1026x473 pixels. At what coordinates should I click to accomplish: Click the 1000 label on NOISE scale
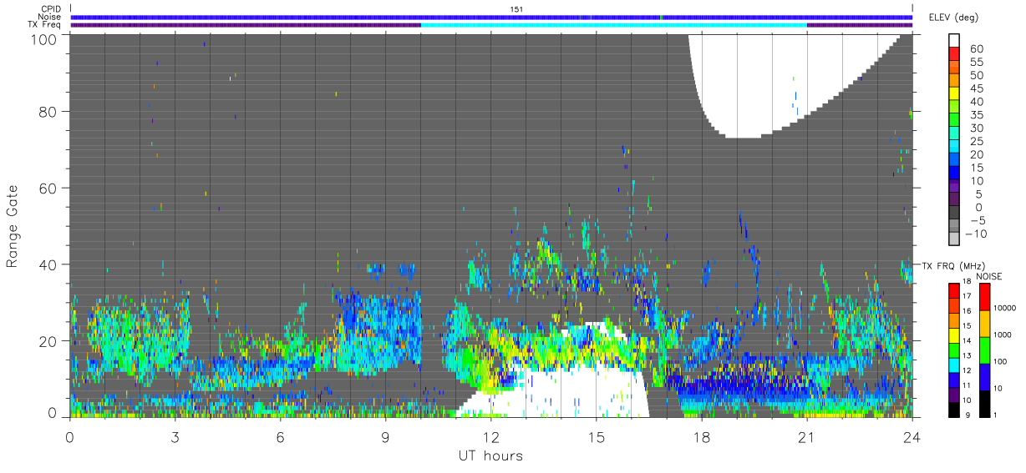coord(1003,335)
